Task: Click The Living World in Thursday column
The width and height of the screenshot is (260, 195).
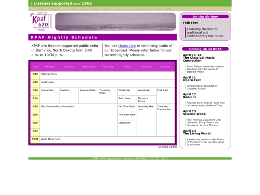Action: (108, 96)
